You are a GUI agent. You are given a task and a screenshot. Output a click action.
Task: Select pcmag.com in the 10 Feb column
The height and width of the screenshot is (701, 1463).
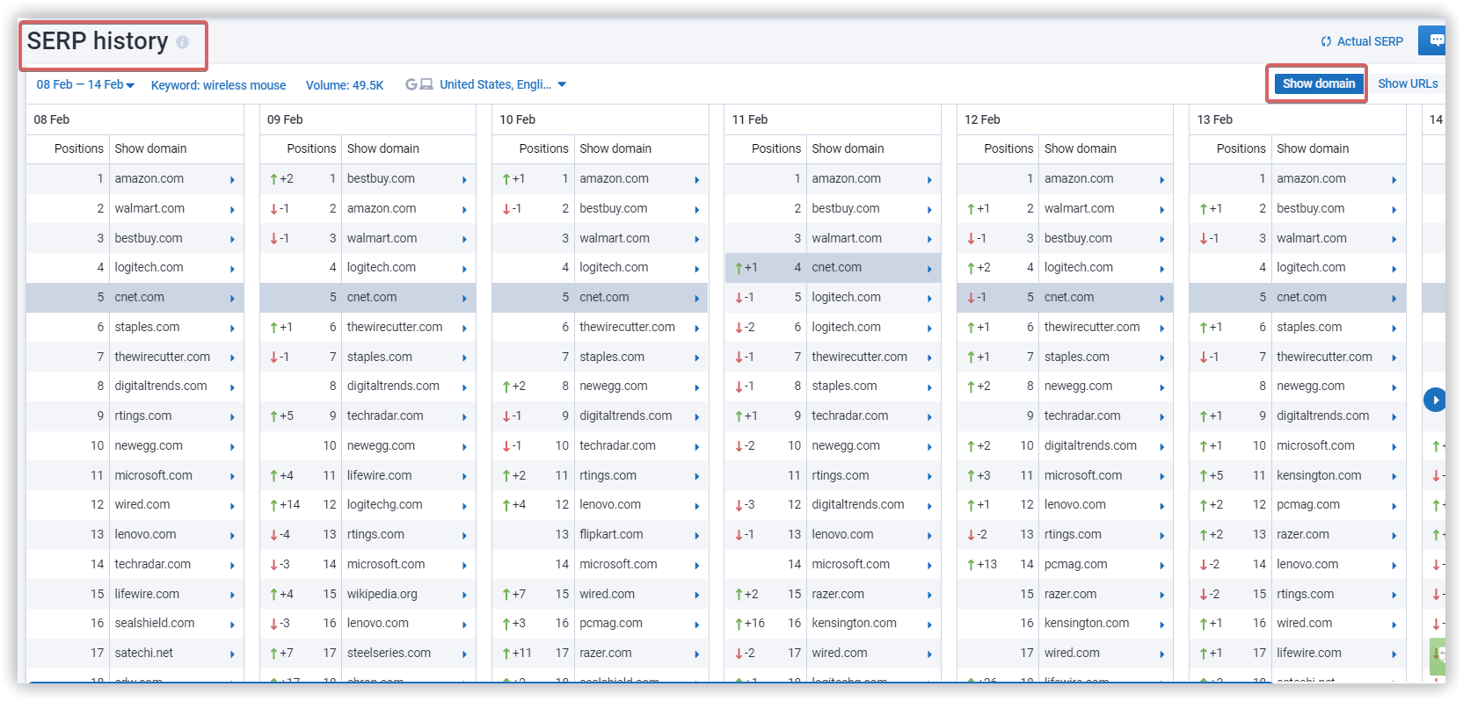[611, 623]
